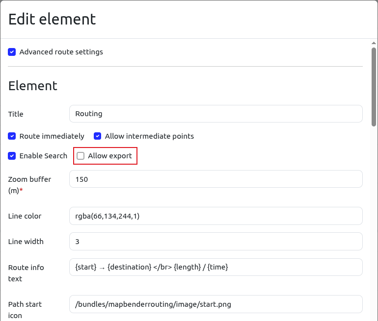The height and width of the screenshot is (321, 378).
Task: Toggle the Route immediately checkbox
Action: (x=12, y=136)
